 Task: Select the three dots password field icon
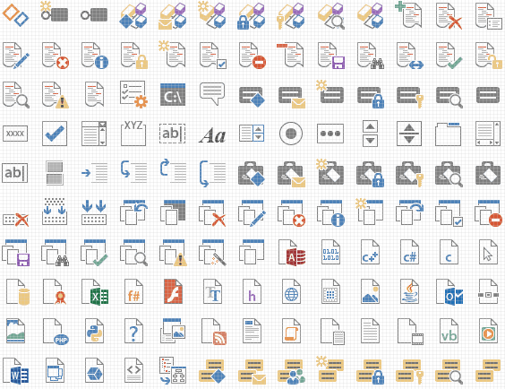click(330, 134)
